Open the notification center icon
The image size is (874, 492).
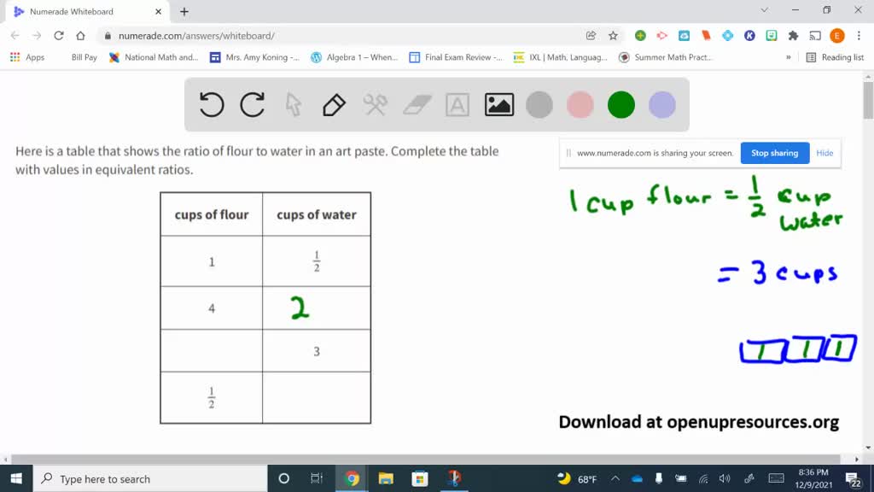(x=853, y=478)
